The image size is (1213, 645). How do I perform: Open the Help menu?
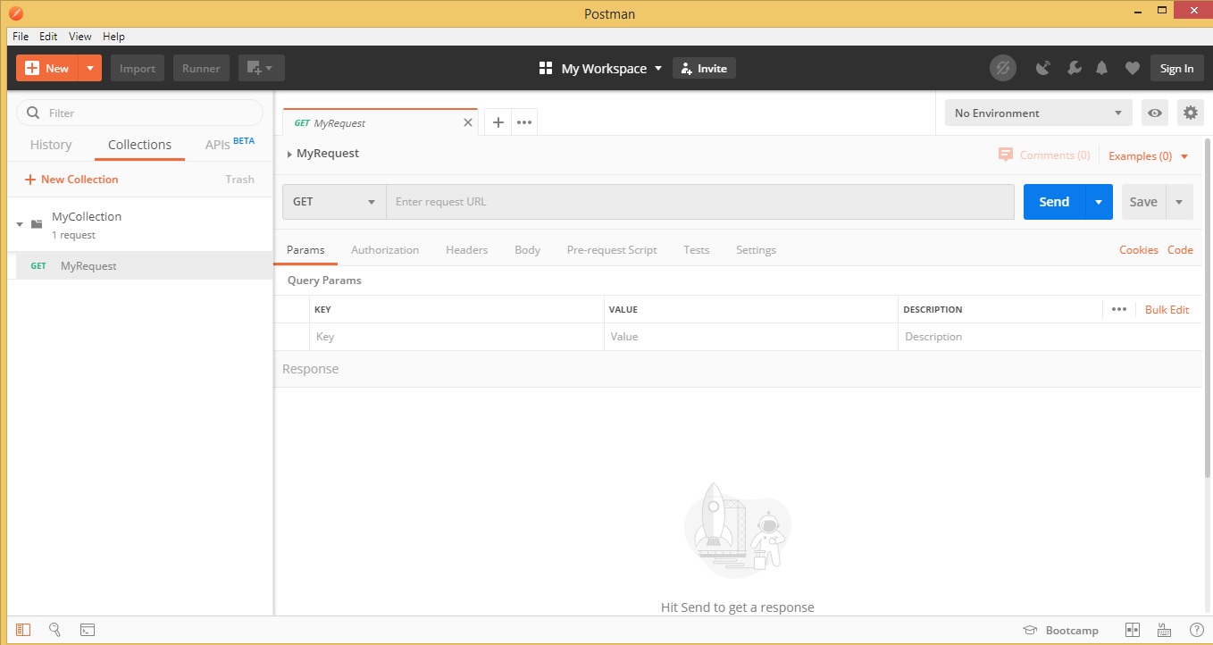click(113, 37)
